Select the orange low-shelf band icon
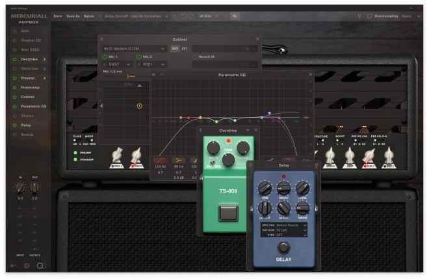This screenshot has height=279, width=429. [x=178, y=161]
